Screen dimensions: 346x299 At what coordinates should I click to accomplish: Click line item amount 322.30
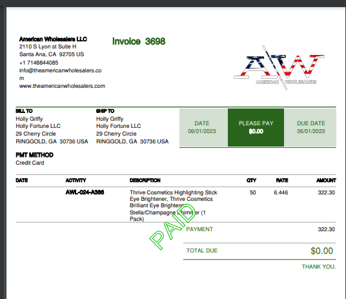point(326,192)
